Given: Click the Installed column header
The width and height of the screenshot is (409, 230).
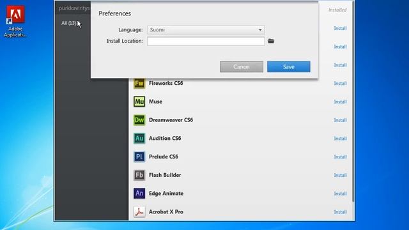Looking at the screenshot, I should pos(337,10).
